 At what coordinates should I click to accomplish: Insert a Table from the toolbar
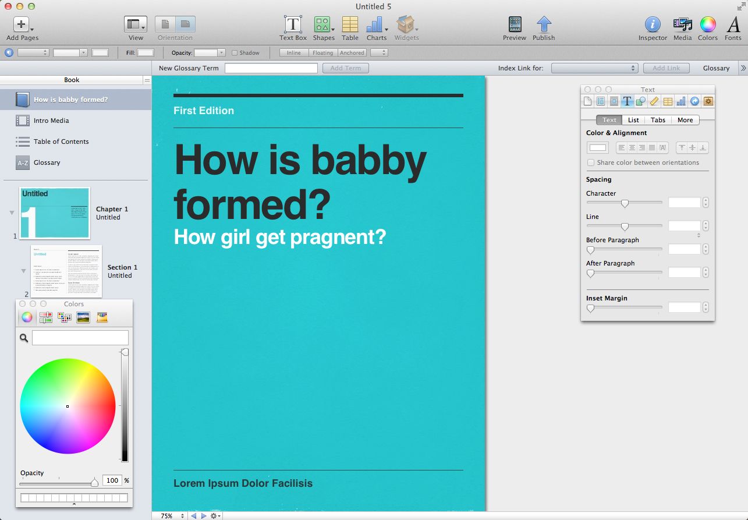pos(350,24)
